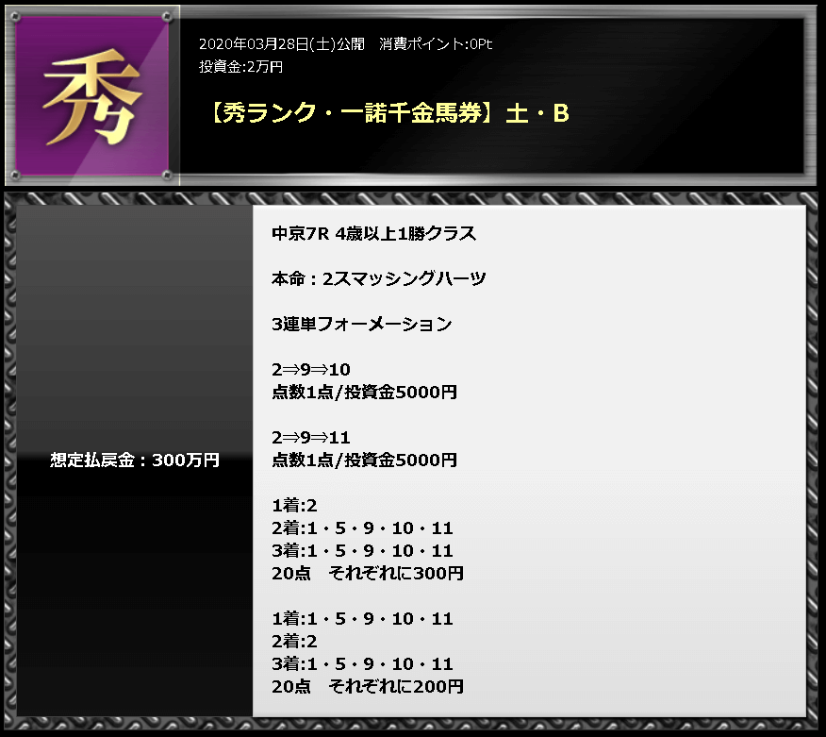The image size is (826, 737).
Task: Click the 消費ポイント:0Pt text
Action: click(435, 43)
